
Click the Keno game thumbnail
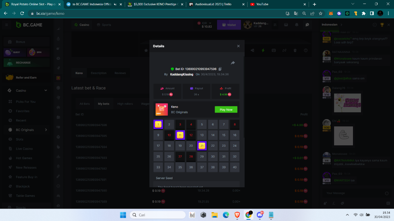[162, 110]
